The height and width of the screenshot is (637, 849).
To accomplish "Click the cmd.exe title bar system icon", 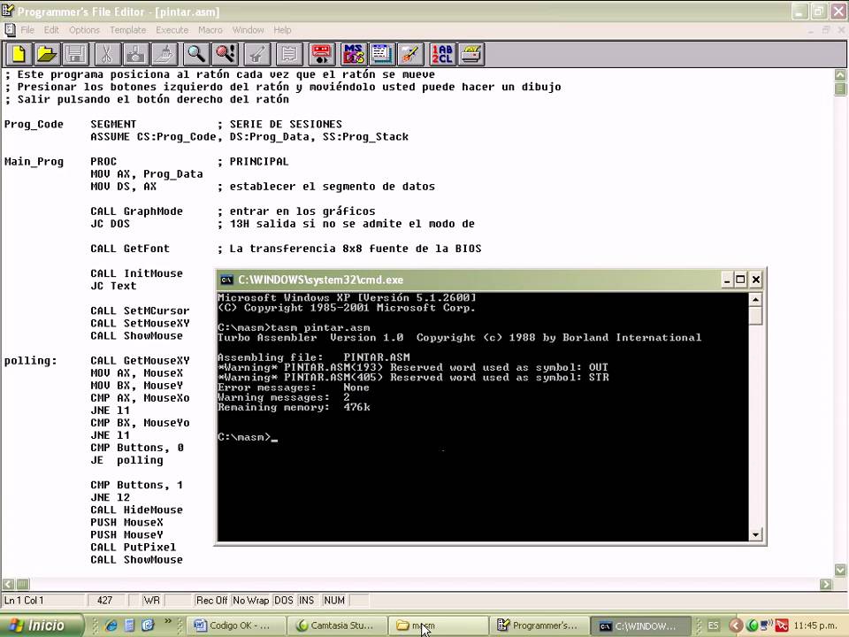I will [226, 280].
